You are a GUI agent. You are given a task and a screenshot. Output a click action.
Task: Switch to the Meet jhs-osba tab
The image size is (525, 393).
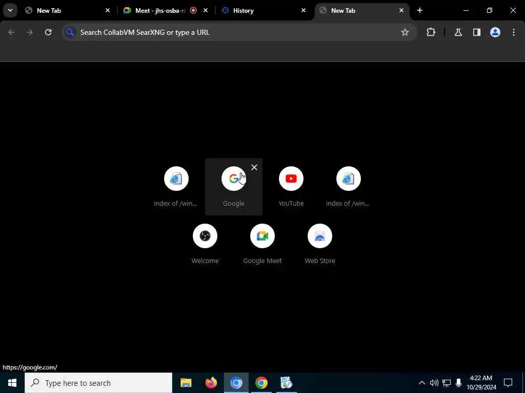166,10
